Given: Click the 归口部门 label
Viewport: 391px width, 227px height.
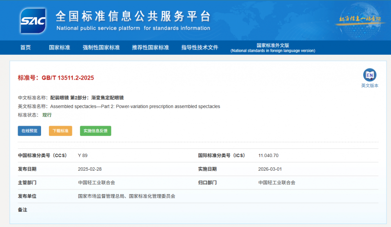Looking at the screenshot, I should pos(207,182).
